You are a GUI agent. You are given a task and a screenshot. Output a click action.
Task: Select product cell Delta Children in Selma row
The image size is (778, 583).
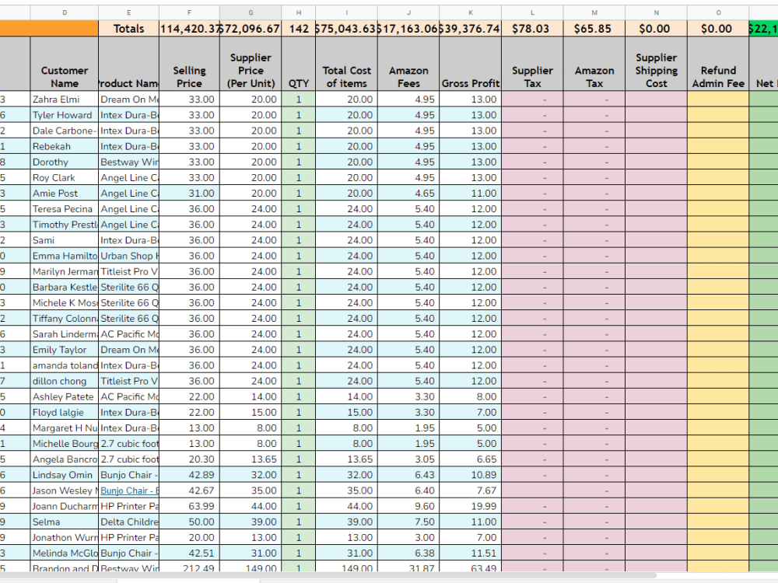[128, 522]
